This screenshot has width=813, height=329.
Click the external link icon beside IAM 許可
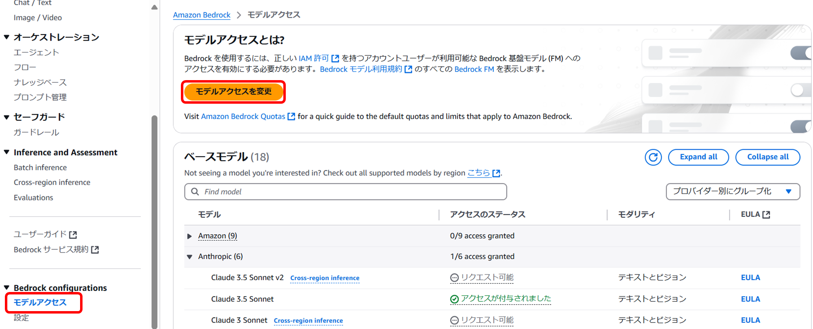point(335,59)
